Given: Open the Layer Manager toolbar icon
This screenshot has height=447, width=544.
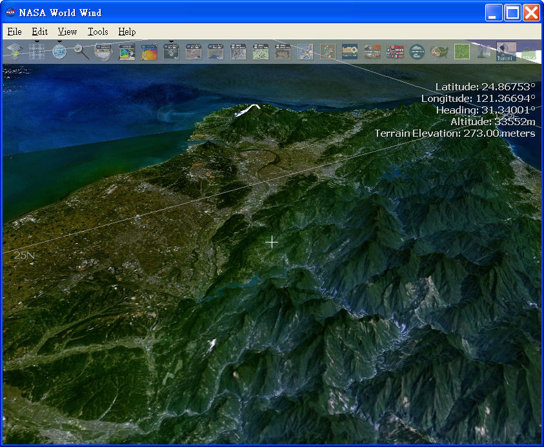Looking at the screenshot, I should pyautogui.click(x=15, y=52).
